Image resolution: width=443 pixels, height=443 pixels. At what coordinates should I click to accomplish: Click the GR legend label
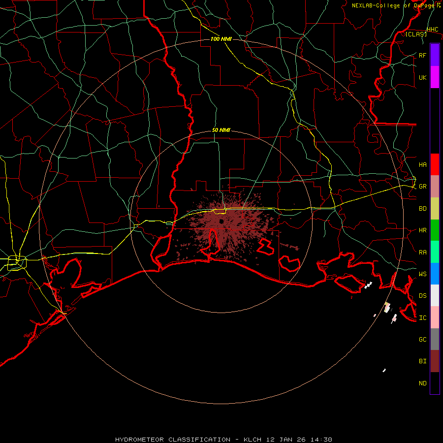(422, 187)
